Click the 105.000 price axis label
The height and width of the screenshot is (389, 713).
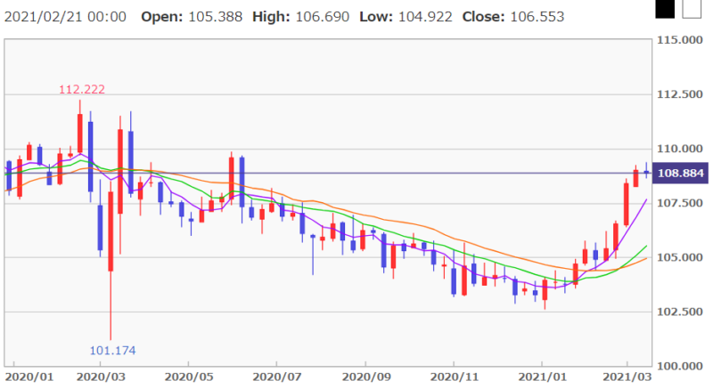pyautogui.click(x=679, y=257)
